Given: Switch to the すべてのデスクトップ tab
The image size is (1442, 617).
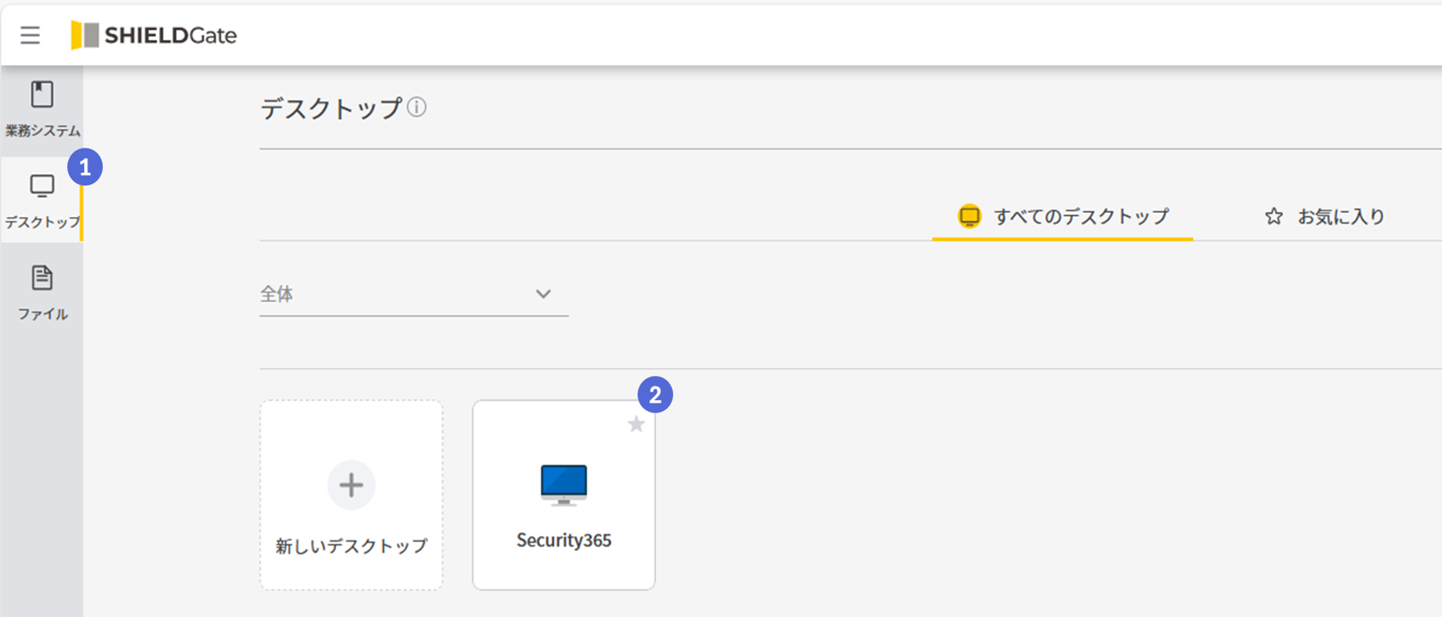Looking at the screenshot, I should point(1063,216).
